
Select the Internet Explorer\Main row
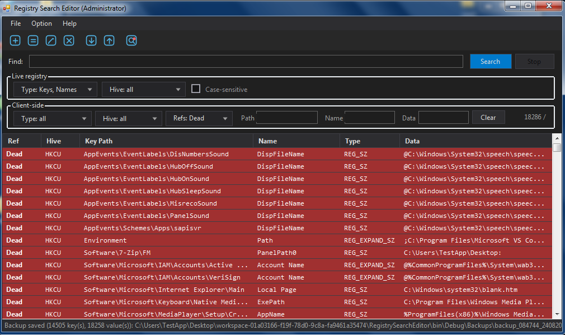(277, 290)
